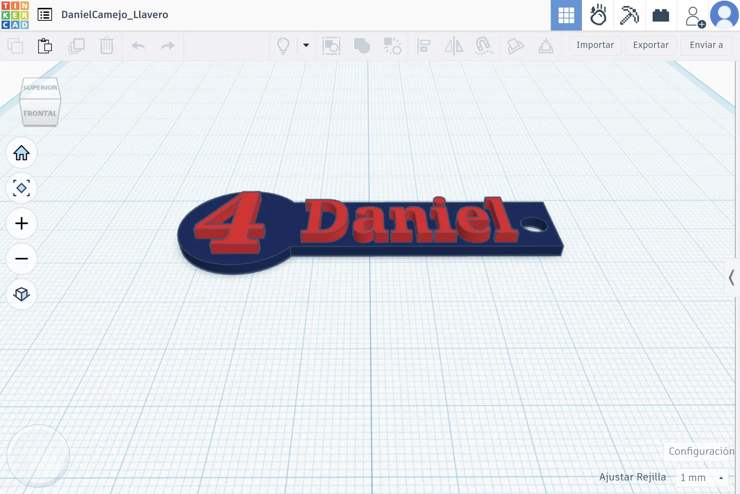Image resolution: width=740 pixels, height=494 pixels.
Task: Redo the last undone action
Action: pyautogui.click(x=168, y=46)
